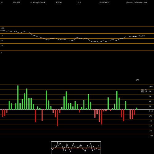This screenshot has height=154, width=154.
Task: Click the 30 level label on RSI axis
Action: coord(2,45)
